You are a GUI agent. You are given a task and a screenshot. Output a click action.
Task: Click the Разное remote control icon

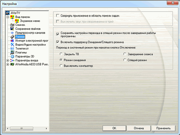pos(12,37)
